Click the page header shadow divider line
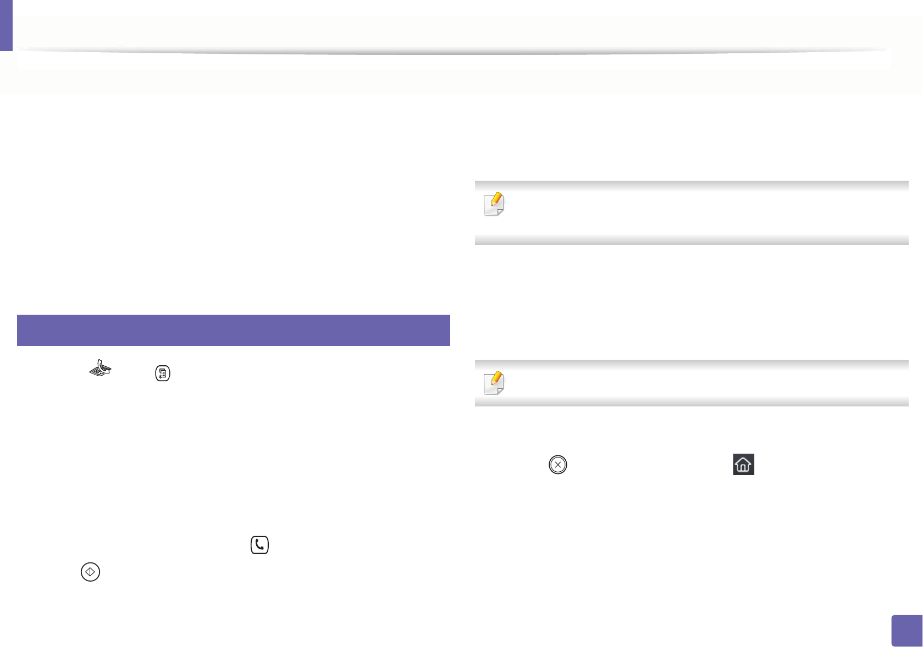Screen dimensions: 923x647 [x=451, y=52]
